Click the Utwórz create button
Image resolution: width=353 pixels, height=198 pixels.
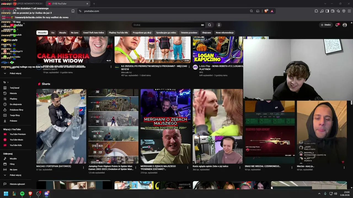coord(326,25)
